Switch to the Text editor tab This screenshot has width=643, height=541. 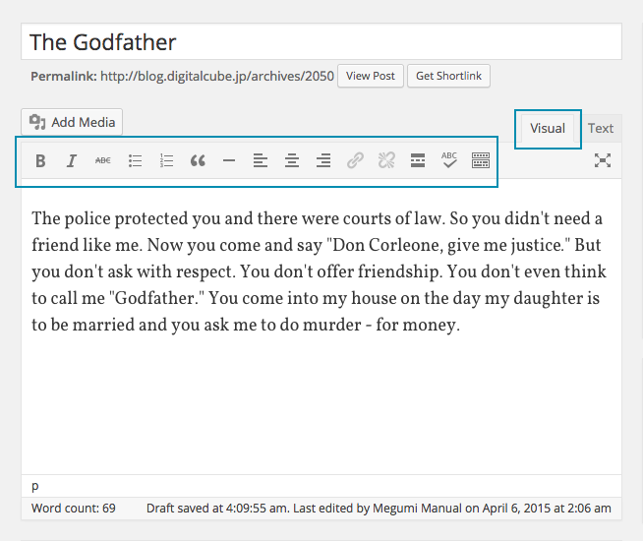tap(601, 129)
